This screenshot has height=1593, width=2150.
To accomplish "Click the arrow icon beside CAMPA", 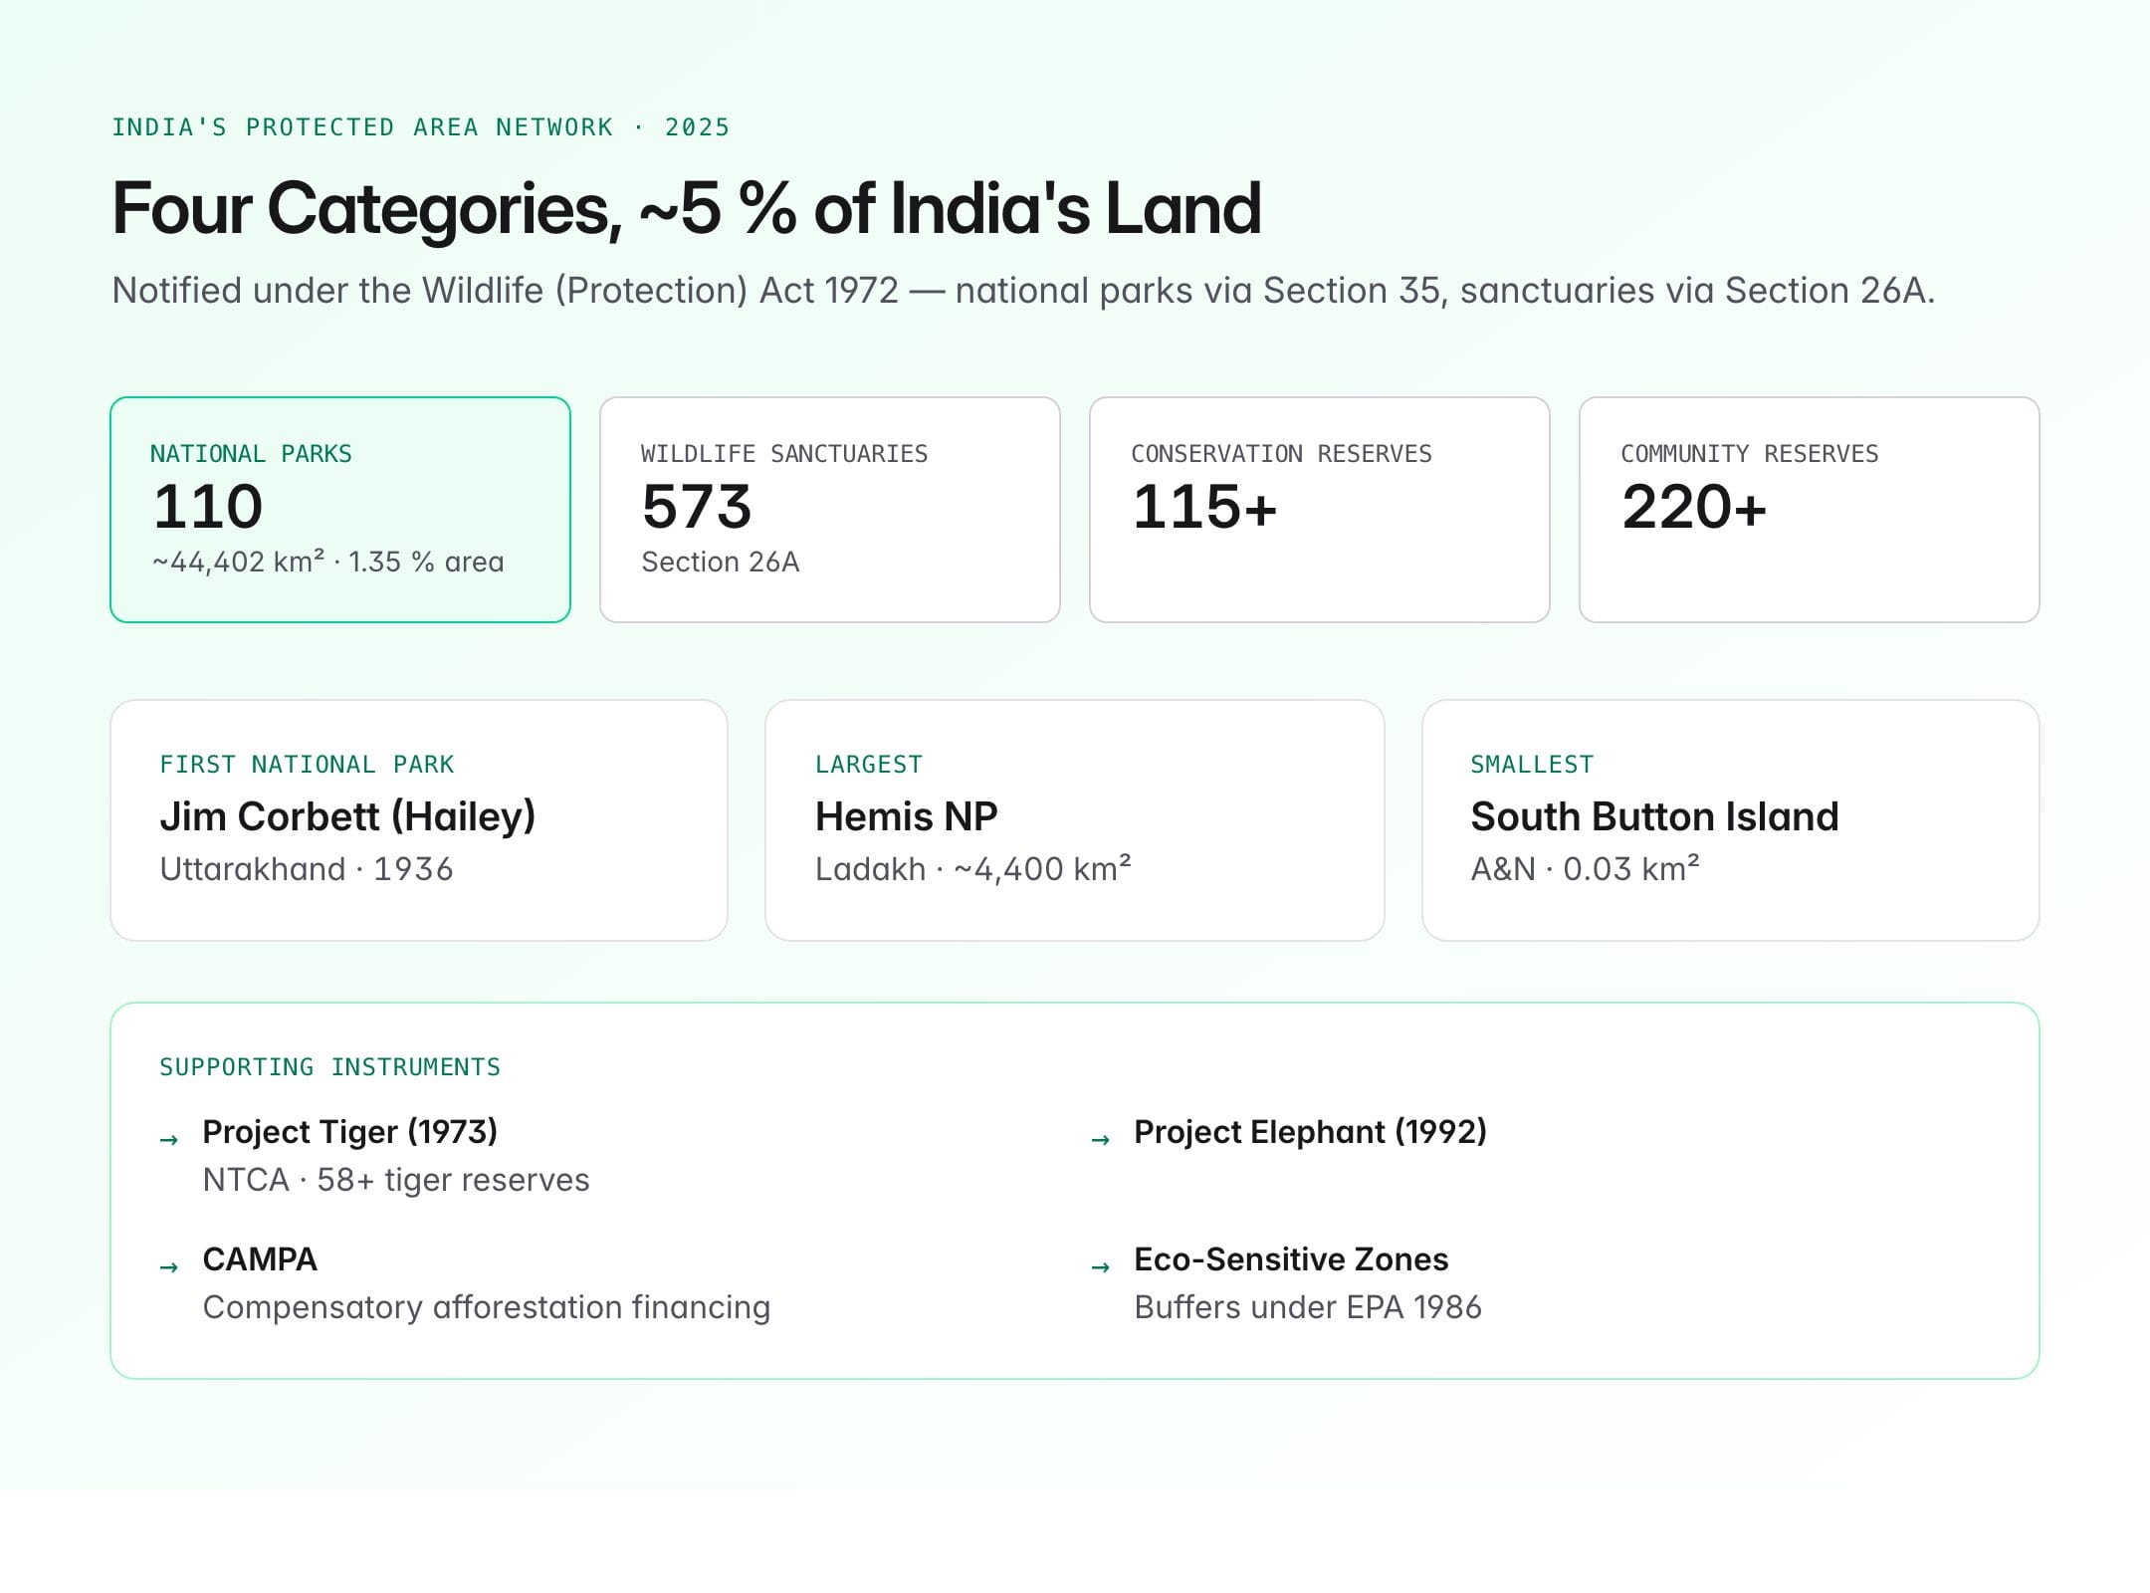I will pyautogui.click(x=169, y=1266).
